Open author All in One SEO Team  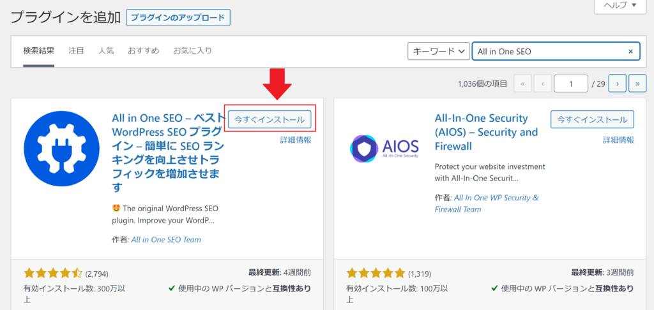point(166,240)
